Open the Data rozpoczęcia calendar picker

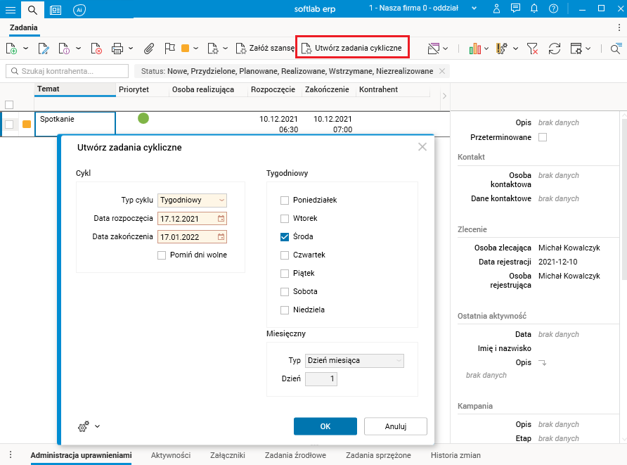[x=221, y=218]
